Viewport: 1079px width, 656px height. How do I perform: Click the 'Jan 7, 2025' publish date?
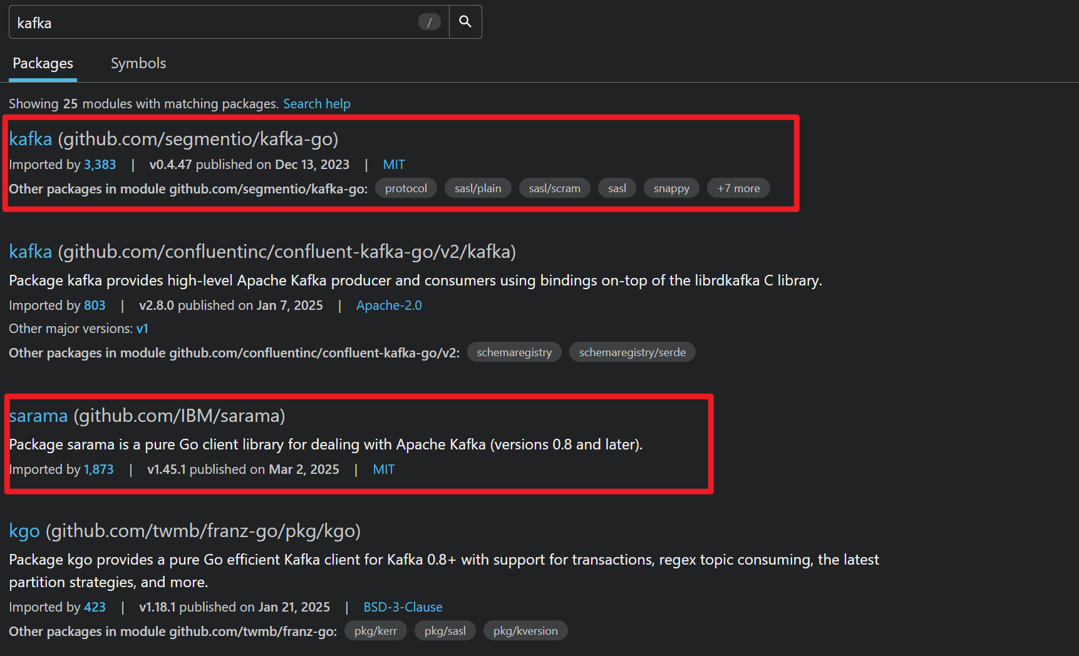coord(289,305)
